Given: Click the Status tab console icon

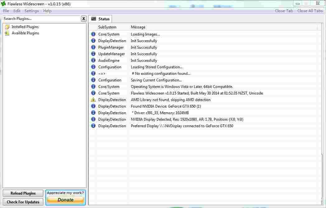Looking at the screenshot, I should [x=94, y=19].
